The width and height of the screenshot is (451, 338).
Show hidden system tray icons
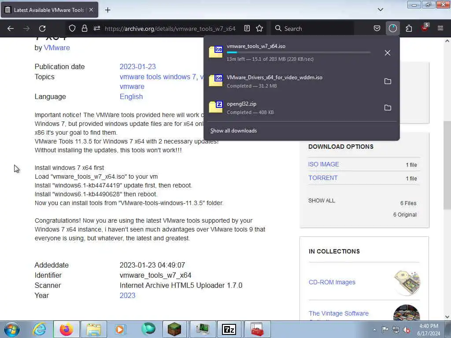coord(374,330)
